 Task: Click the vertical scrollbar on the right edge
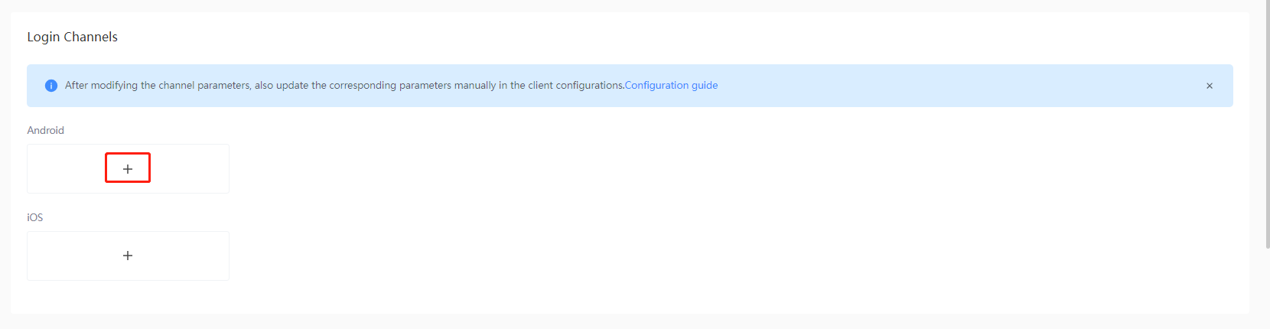coord(1267,122)
